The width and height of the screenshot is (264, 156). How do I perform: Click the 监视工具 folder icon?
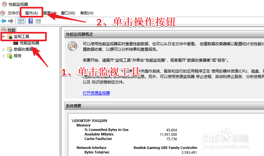pos(10,37)
